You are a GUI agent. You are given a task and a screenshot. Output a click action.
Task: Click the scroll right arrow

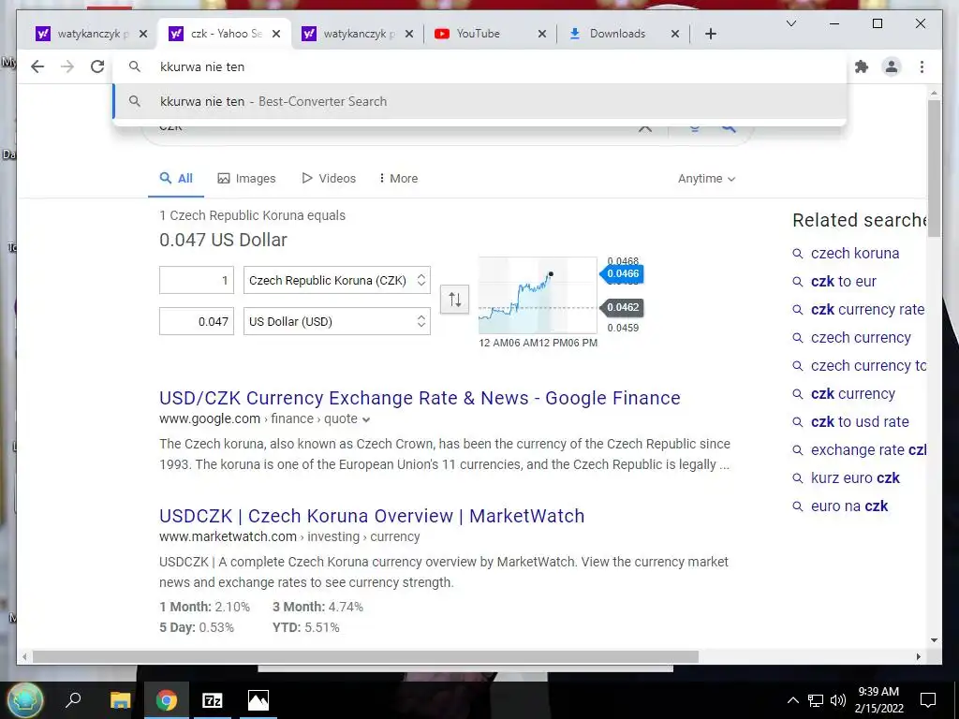918,656
